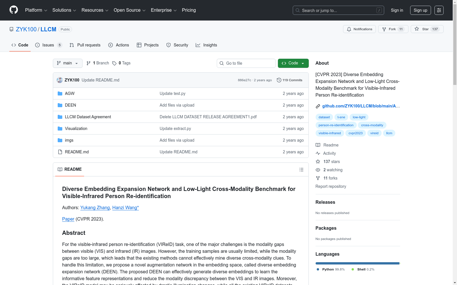
Task: Click the LLCM Dataset Agreement folder icon
Action: coord(60,117)
